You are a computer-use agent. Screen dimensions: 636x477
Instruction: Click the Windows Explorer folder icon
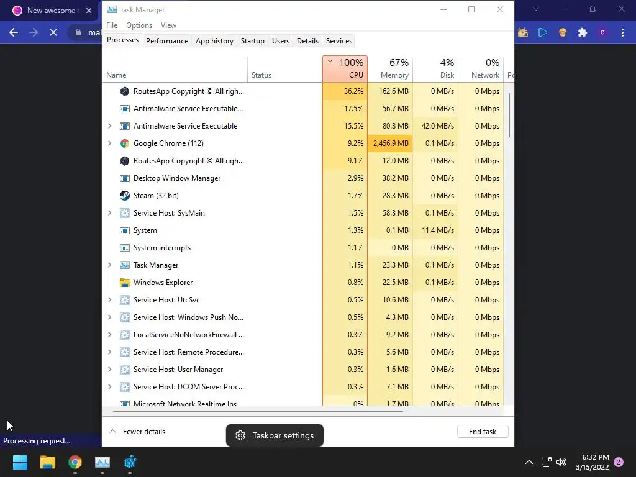point(124,283)
